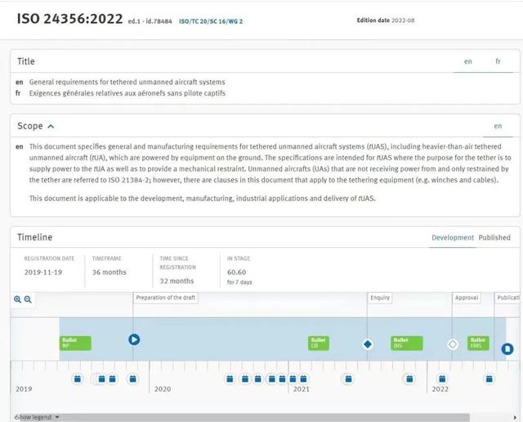The image size is (523, 422).
Task: Click the calendar icon below 2022 mark
Action: pos(442,379)
